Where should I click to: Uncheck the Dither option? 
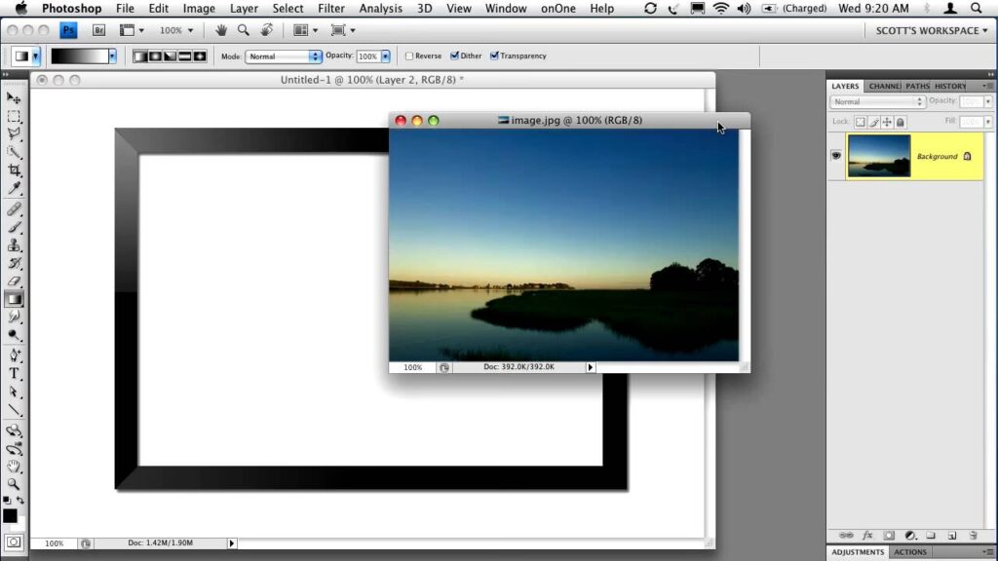point(455,56)
